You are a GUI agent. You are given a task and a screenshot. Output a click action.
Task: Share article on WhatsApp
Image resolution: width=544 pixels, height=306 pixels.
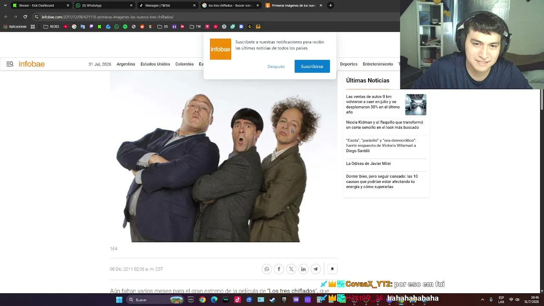pos(266,269)
